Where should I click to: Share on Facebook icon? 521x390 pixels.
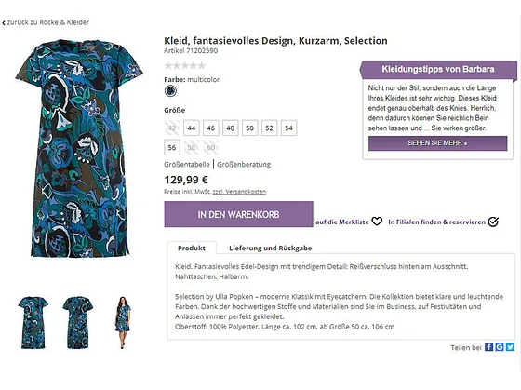488,347
